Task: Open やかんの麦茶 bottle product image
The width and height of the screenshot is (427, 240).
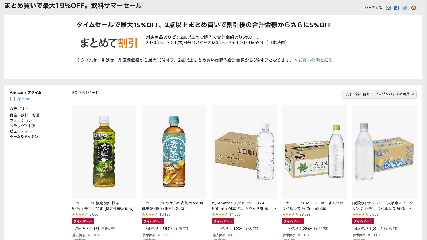Action: (174, 152)
